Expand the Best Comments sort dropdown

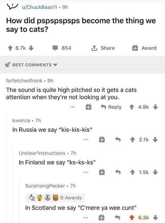31,65
